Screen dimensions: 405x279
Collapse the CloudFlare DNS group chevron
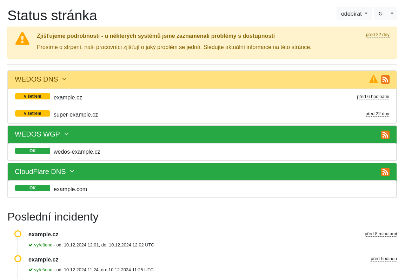pyautogui.click(x=72, y=171)
